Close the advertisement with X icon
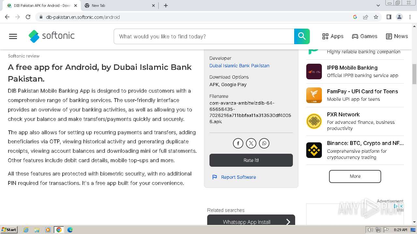Viewport: 417px width, 234px height. coord(401,206)
